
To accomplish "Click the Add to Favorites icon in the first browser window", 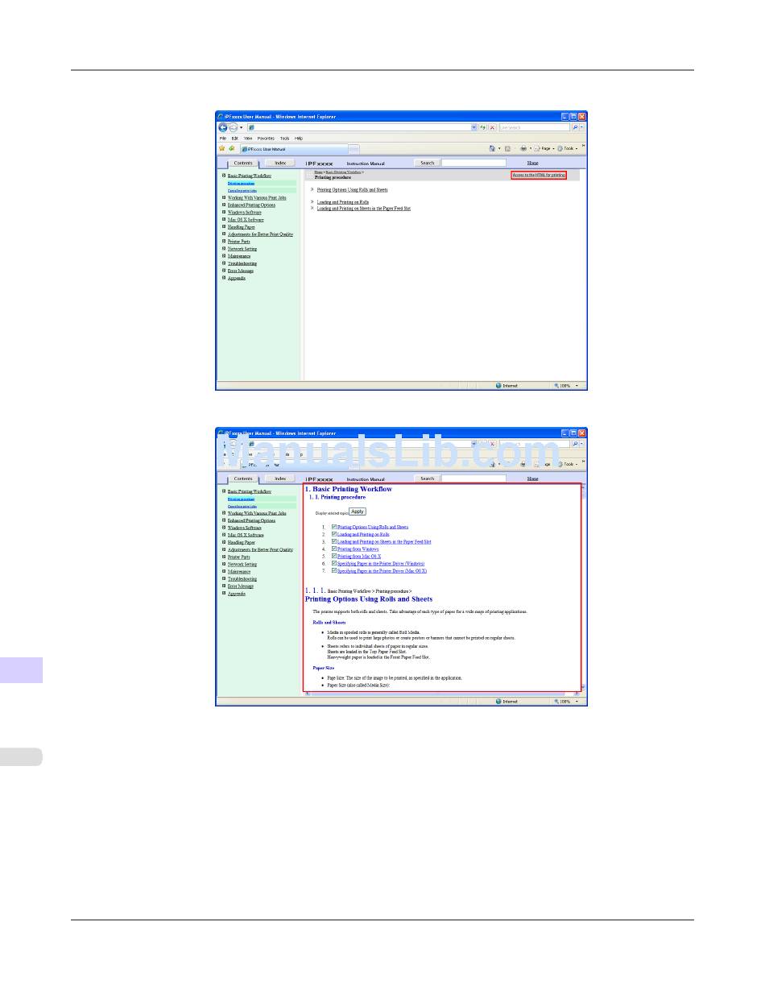I will click(232, 148).
